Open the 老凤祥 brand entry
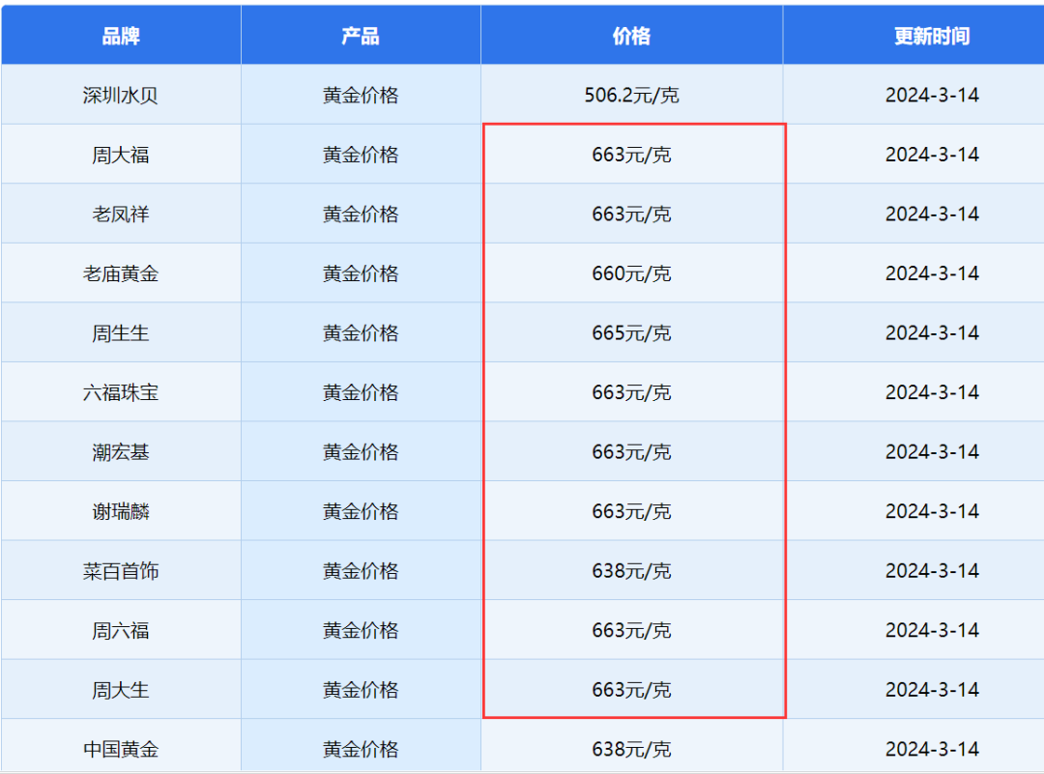 pos(121,215)
